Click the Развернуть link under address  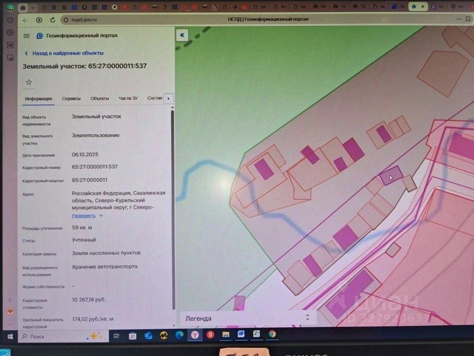(83, 216)
